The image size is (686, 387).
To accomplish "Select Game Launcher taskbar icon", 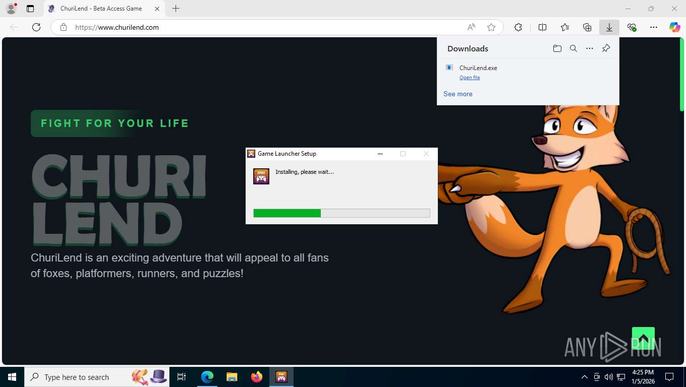I will click(281, 377).
